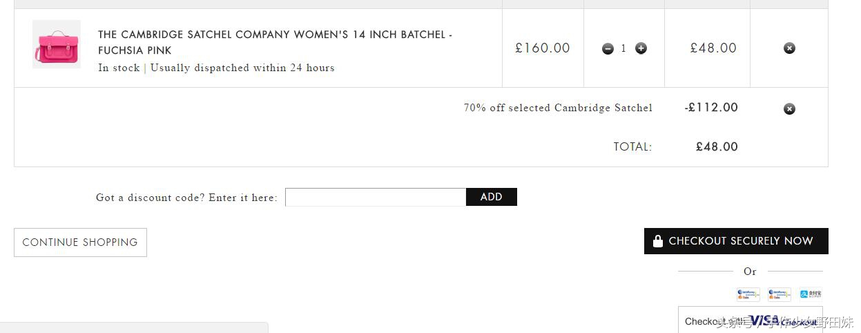
Task: Increase quantity with the plus icon
Action: (x=641, y=48)
